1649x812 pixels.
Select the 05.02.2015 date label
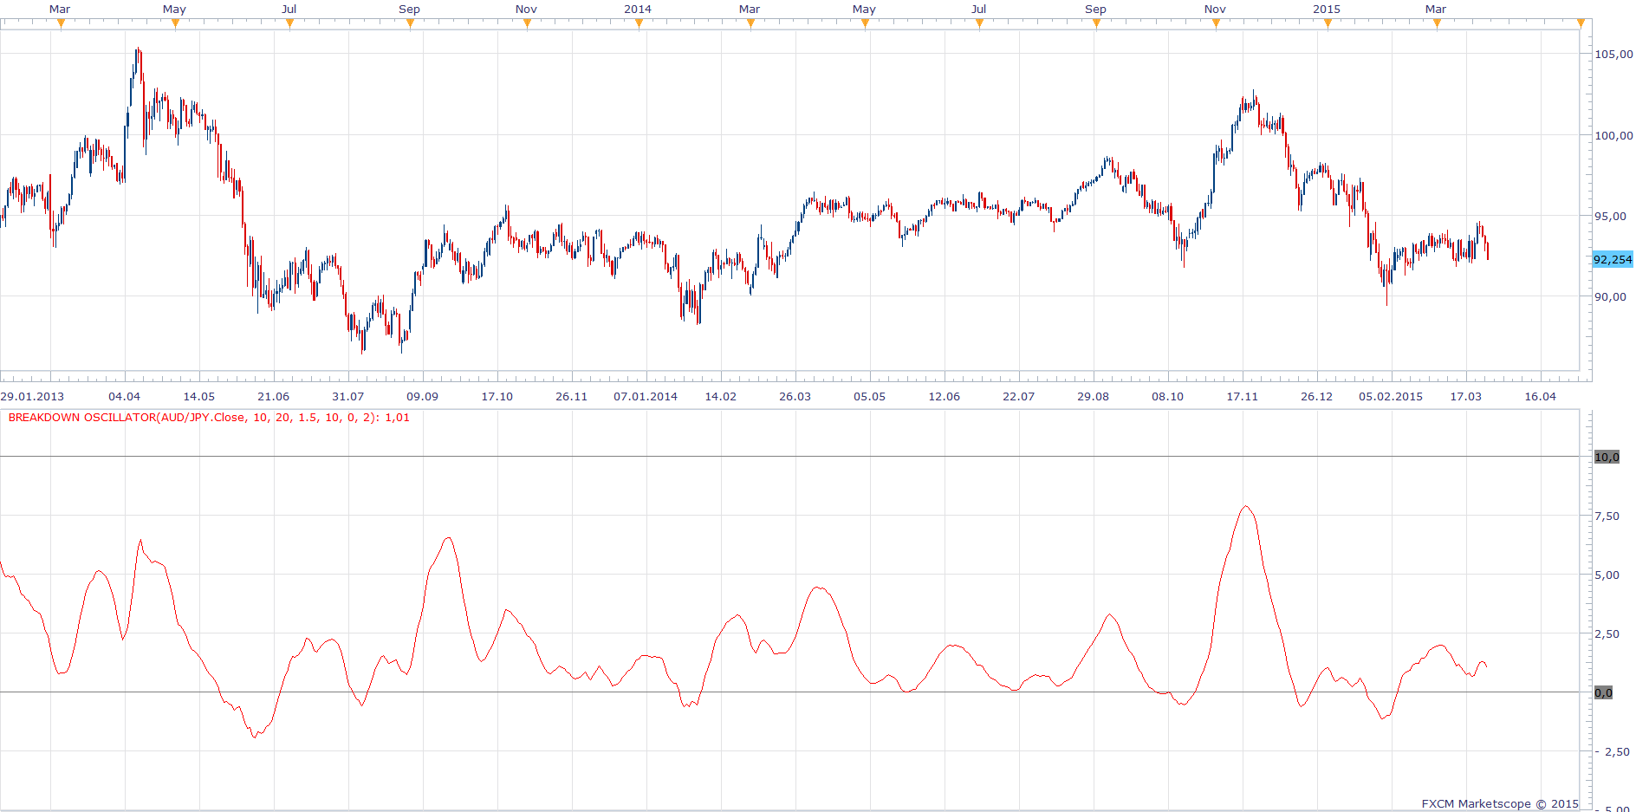tap(1391, 396)
